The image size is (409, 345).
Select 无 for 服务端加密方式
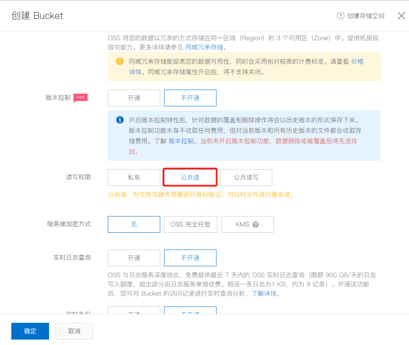[134, 224]
